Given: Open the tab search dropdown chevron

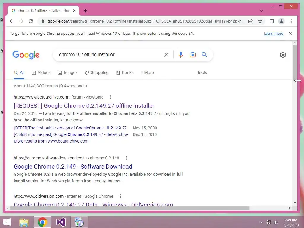Looking at the screenshot, I should [262, 11].
